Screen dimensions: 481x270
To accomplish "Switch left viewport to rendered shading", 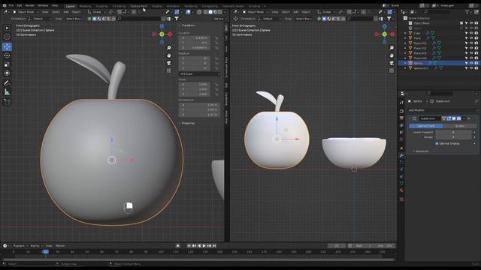I will pyautogui.click(x=220, y=12).
